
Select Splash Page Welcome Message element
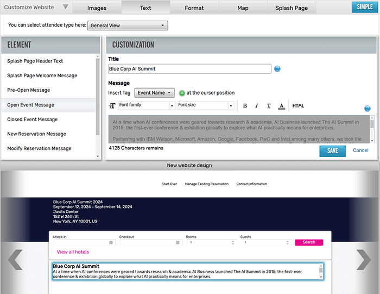(48, 76)
